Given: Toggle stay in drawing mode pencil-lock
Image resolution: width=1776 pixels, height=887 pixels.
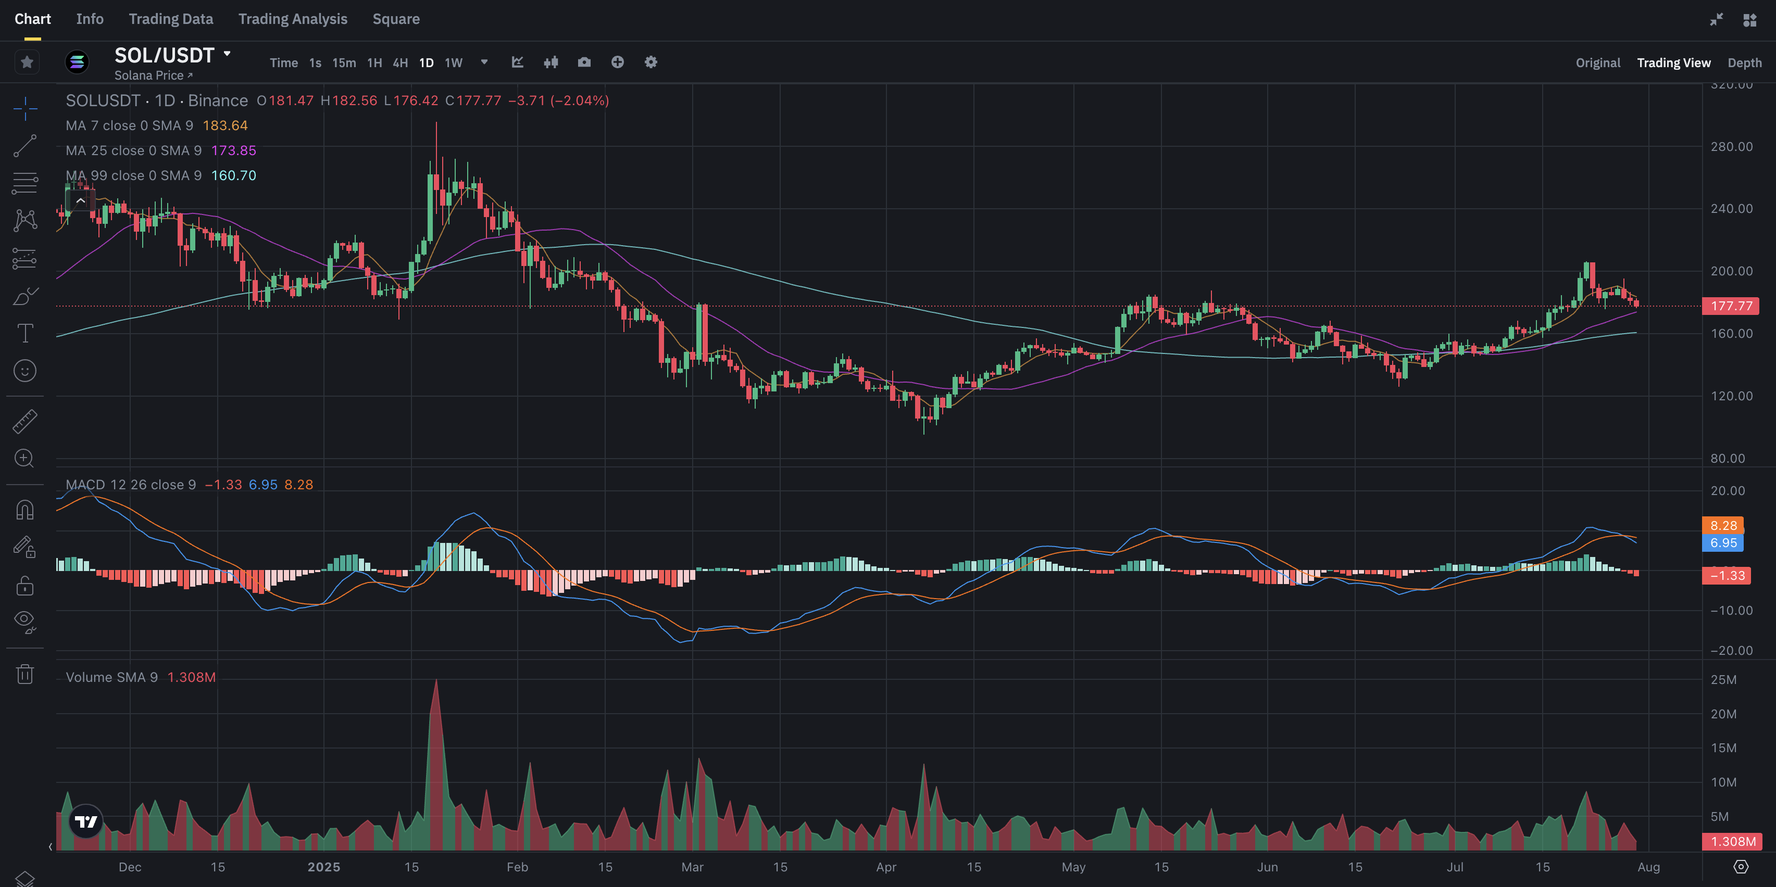Looking at the screenshot, I should [25, 547].
